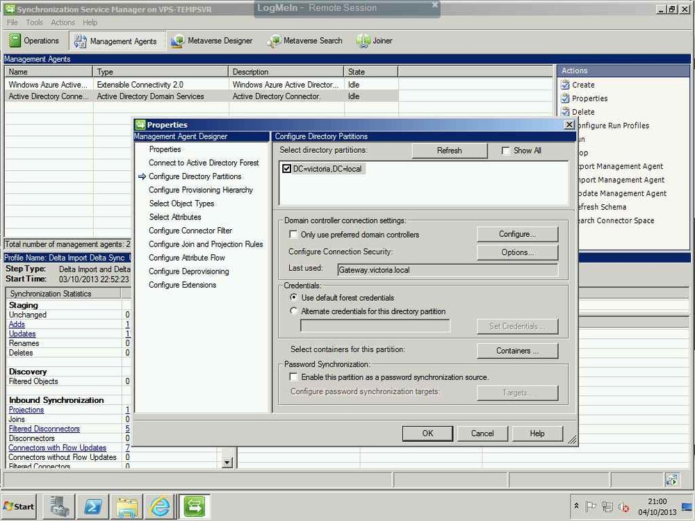The image size is (695, 521).
Task: Click the Create action icon
Action: 565,85
